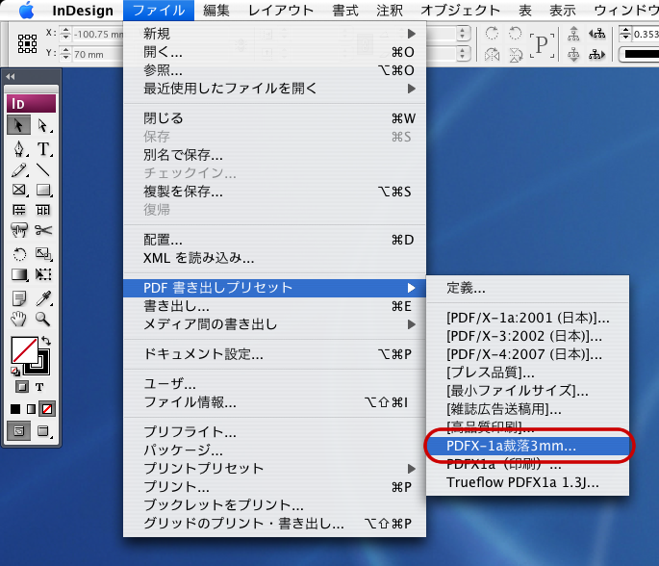This screenshot has height=566, width=659.
Task: Toggle Preview view mode
Action: click(x=43, y=431)
